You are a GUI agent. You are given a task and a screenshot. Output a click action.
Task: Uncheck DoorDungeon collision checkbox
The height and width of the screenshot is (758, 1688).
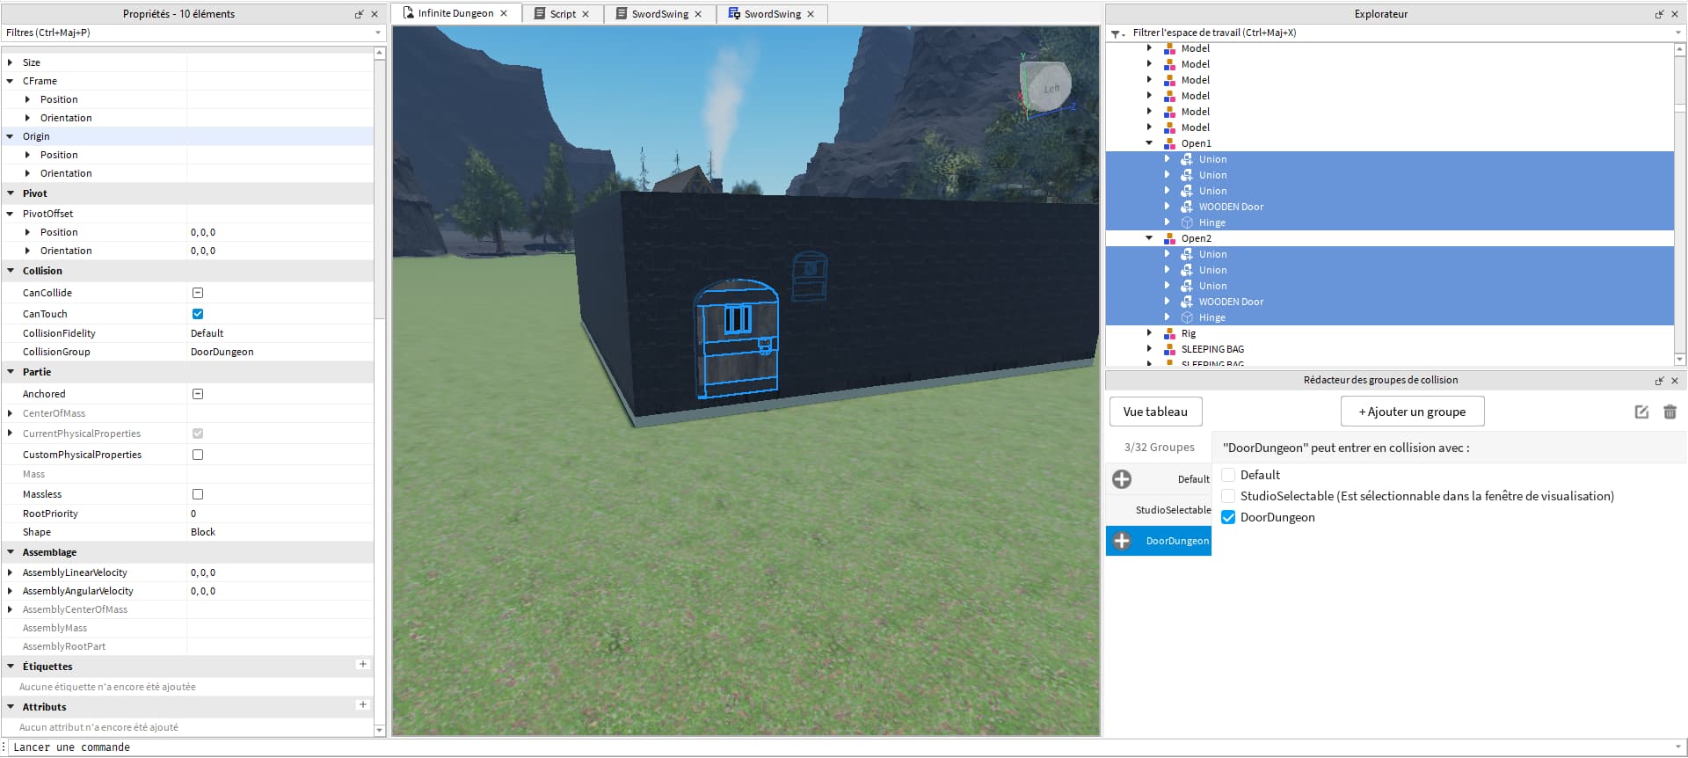point(1229,517)
